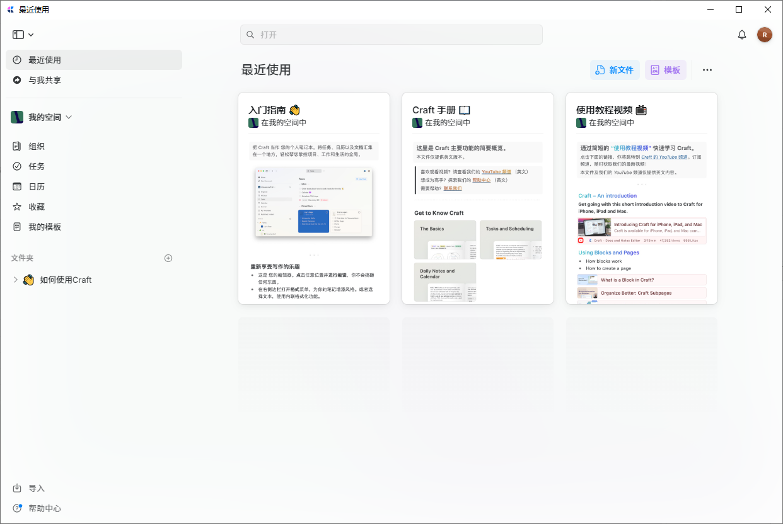
Task: Click the document icon beside 组织
Action: click(17, 146)
